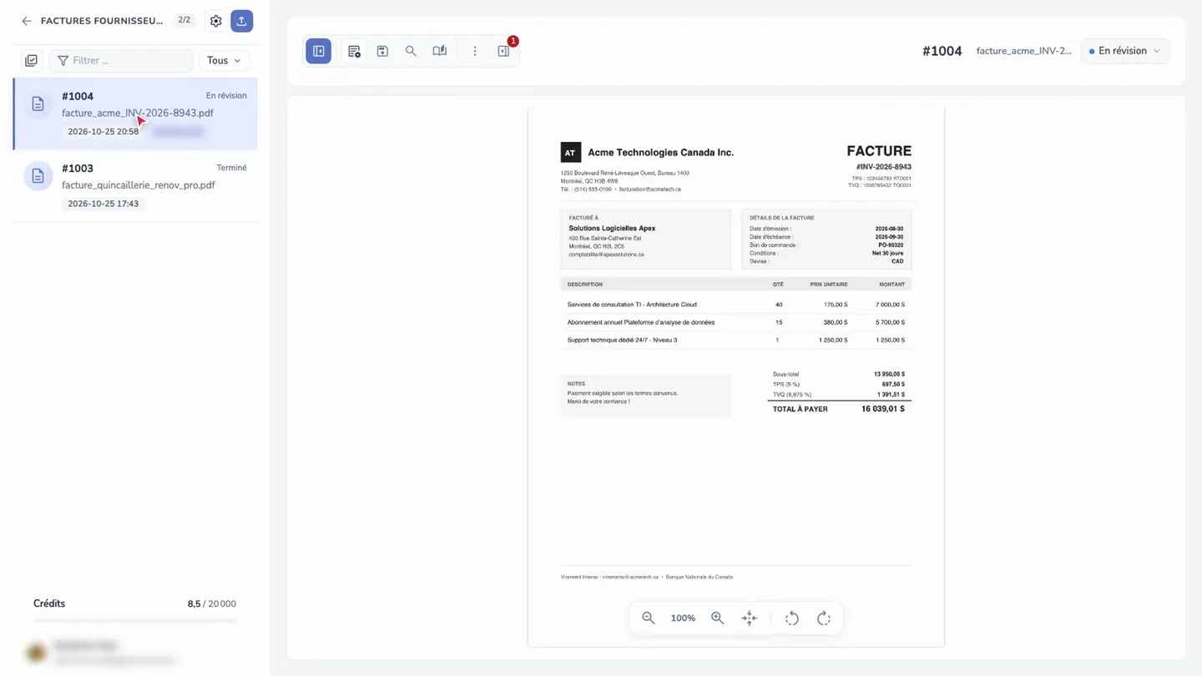Click the user profile avatar at bottom left
Screen dimensions: 1202x676
point(36,653)
